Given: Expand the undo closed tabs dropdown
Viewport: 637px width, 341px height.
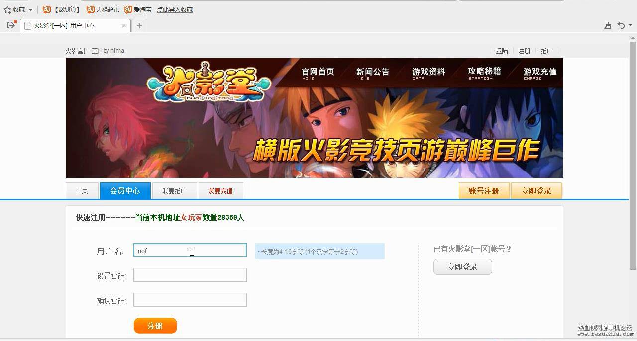Looking at the screenshot, I should [x=630, y=26].
